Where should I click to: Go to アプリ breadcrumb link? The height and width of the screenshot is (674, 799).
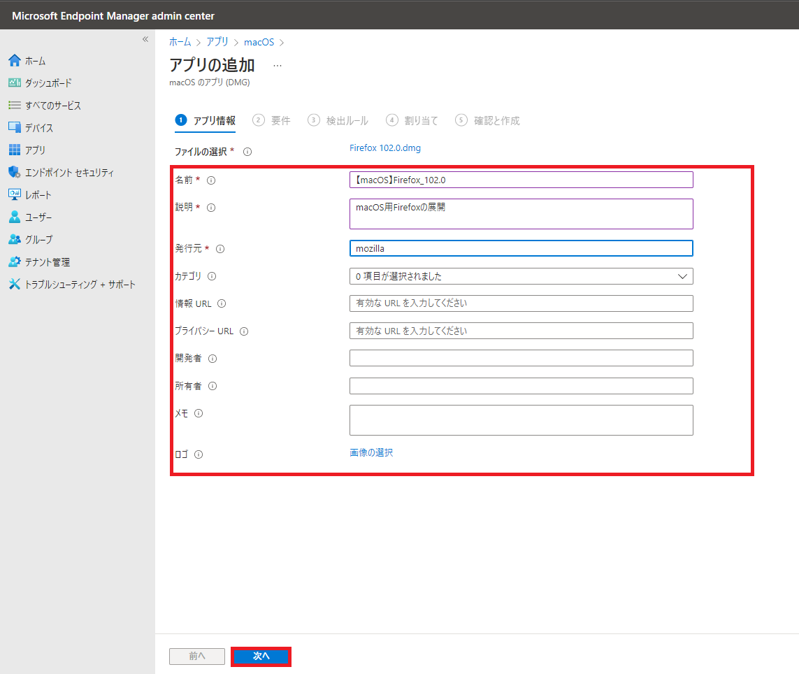pyautogui.click(x=217, y=42)
